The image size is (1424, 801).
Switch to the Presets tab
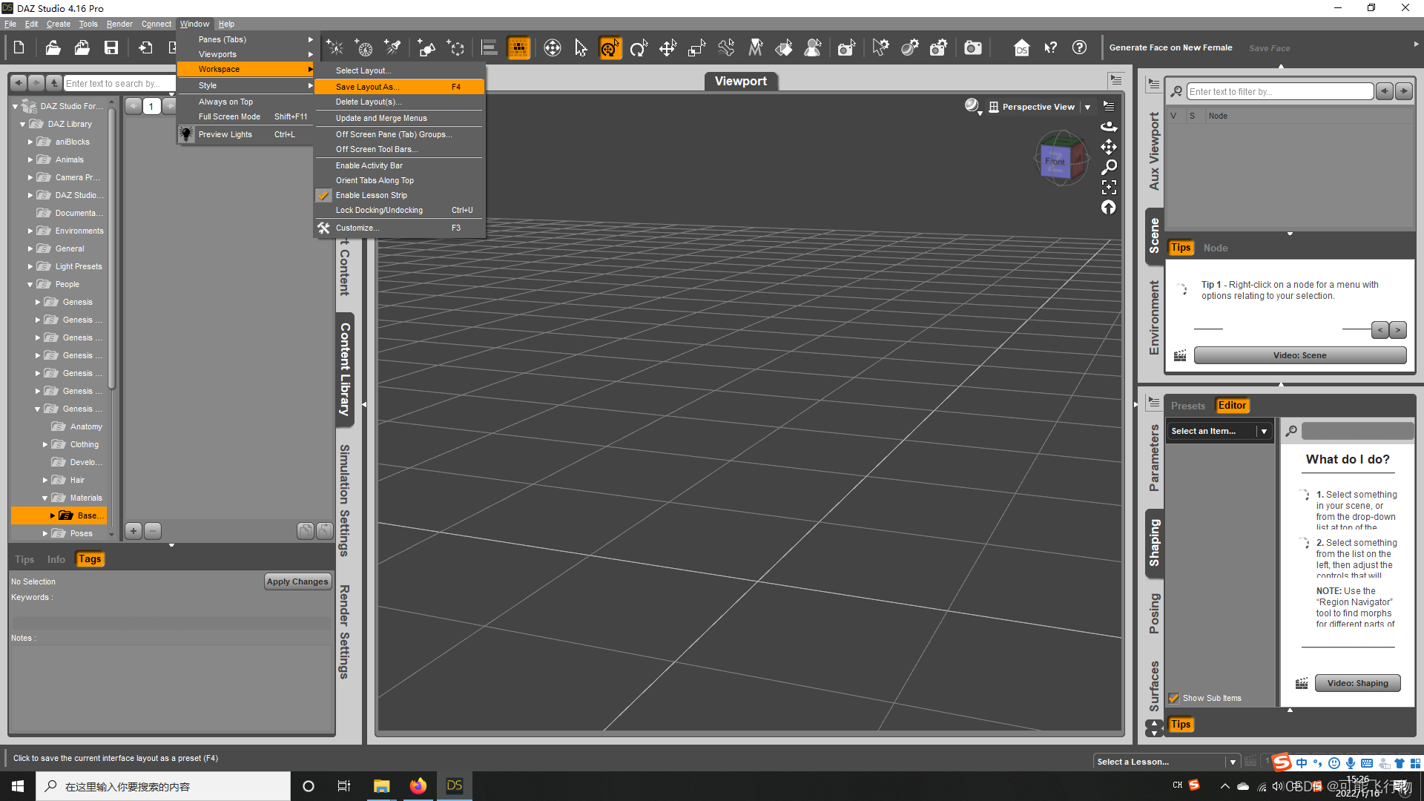(1188, 406)
